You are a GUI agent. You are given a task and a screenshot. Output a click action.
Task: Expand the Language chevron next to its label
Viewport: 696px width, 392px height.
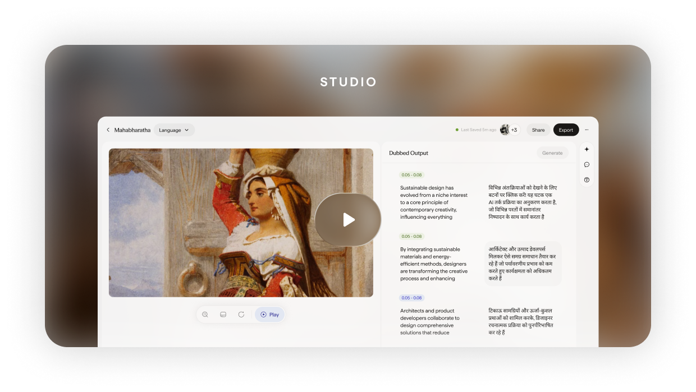tap(186, 130)
